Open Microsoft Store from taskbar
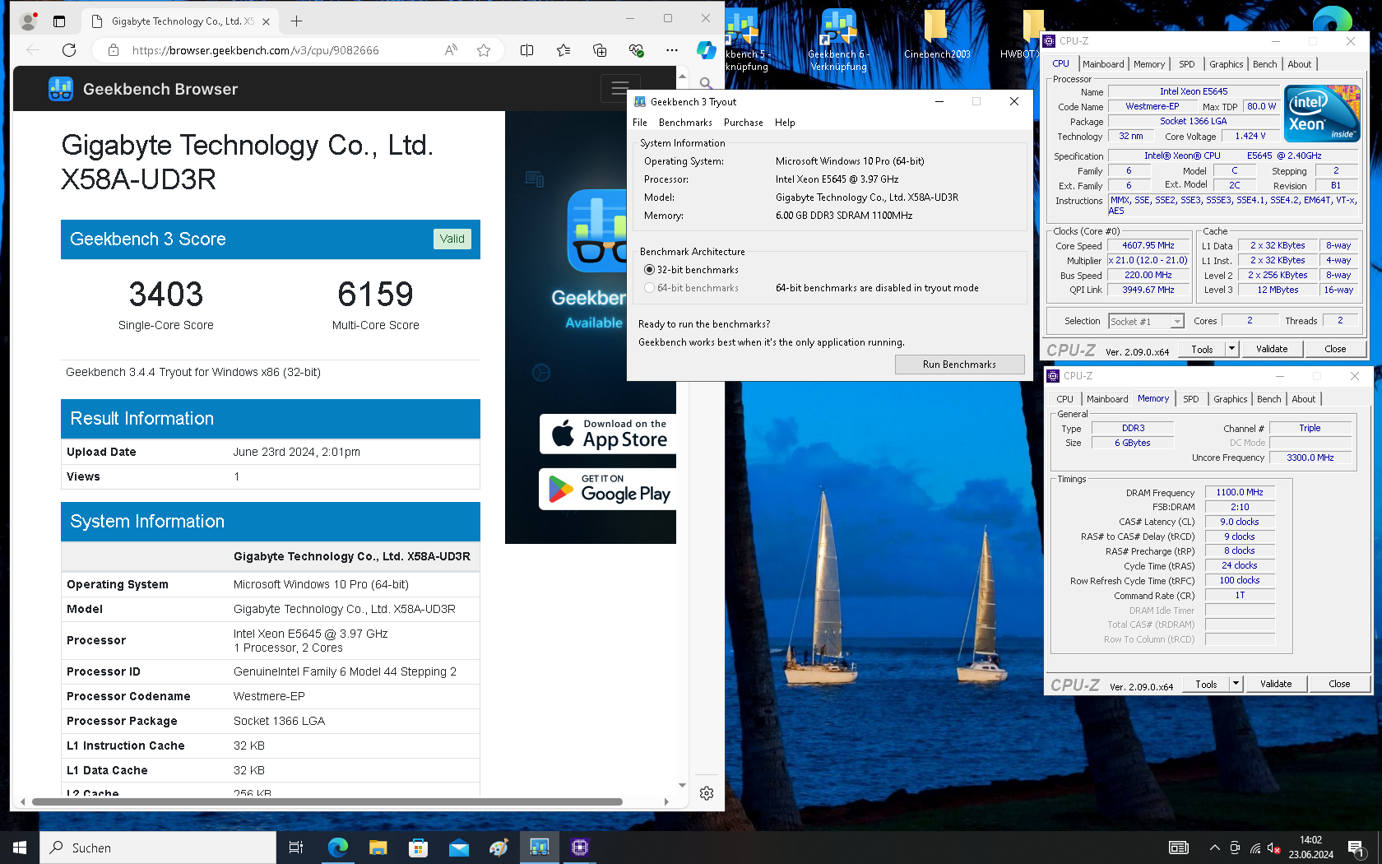 click(418, 848)
